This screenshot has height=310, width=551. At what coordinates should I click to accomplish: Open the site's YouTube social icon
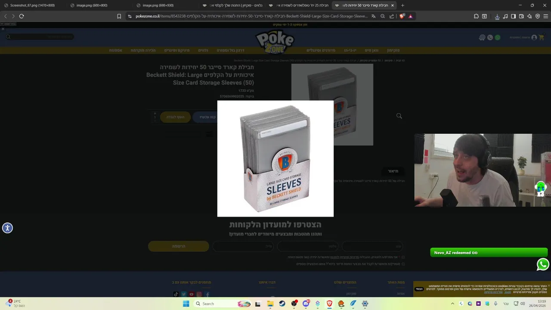click(192, 294)
